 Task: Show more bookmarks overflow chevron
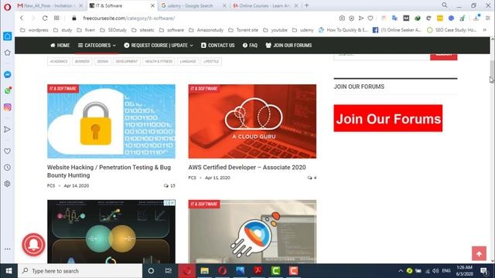485,30
